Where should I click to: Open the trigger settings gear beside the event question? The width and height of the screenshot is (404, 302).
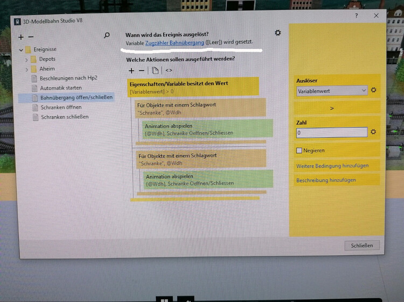tap(277, 33)
